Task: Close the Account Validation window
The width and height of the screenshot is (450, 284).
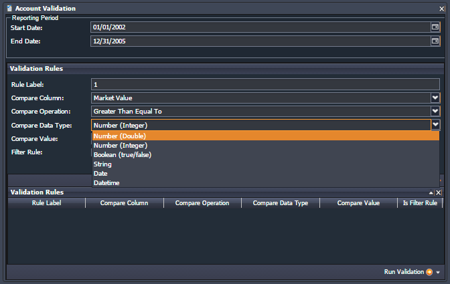Action: pos(442,8)
